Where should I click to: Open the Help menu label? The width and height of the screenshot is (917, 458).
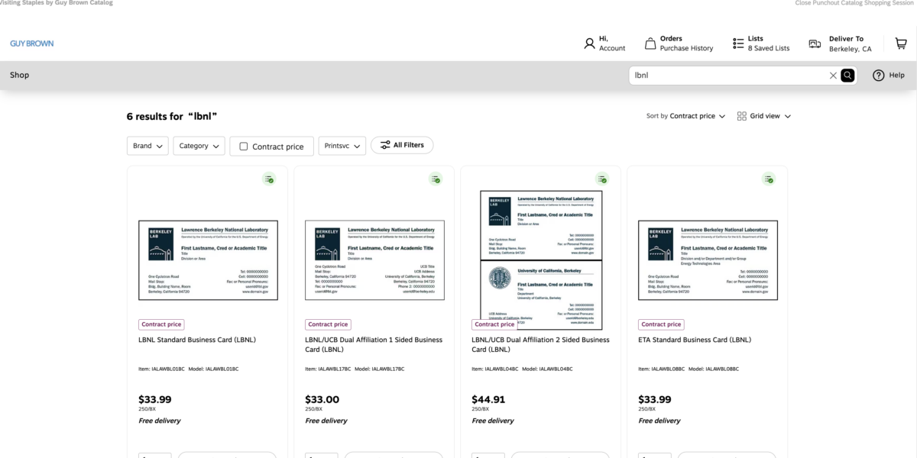click(897, 75)
